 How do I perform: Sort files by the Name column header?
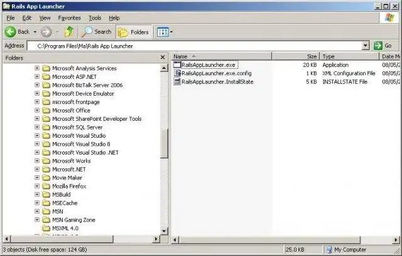(222, 56)
